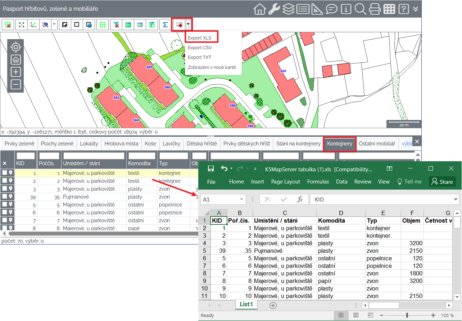Click the Sigma summary icon in toolbar
The height and width of the screenshot is (321, 462).
click(x=166, y=25)
